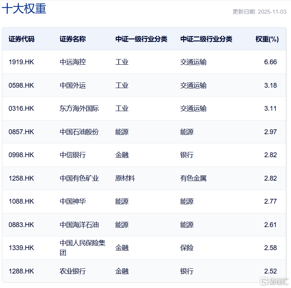Click weight value 6.66
The width and height of the screenshot is (291, 288).
coord(270,62)
